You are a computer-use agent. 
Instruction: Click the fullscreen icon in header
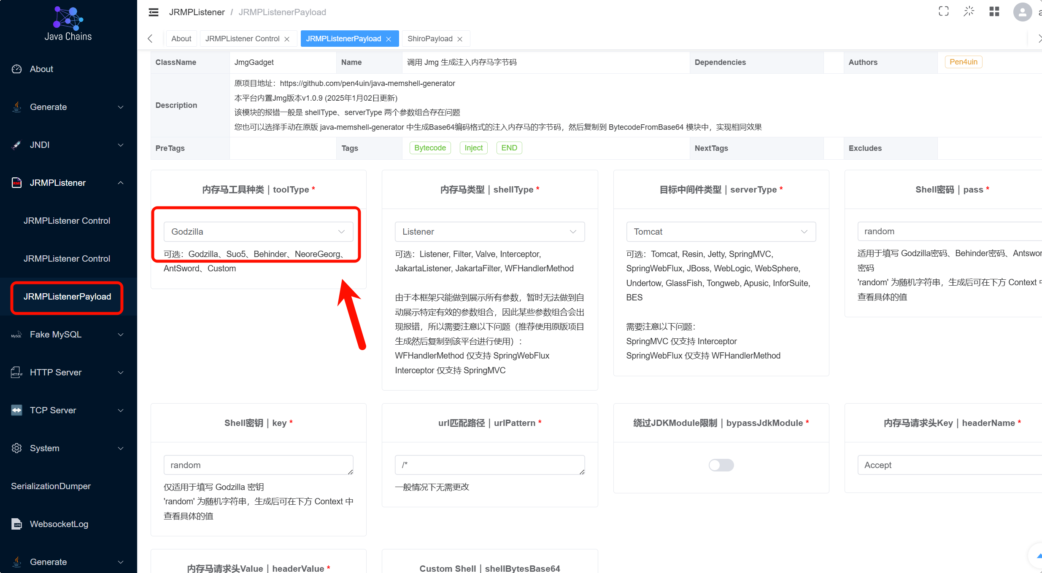tap(943, 11)
